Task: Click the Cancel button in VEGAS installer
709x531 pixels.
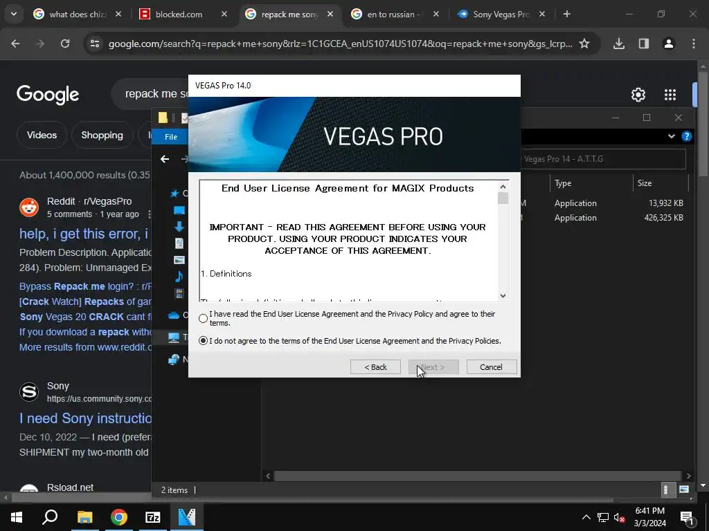Action: pyautogui.click(x=491, y=367)
